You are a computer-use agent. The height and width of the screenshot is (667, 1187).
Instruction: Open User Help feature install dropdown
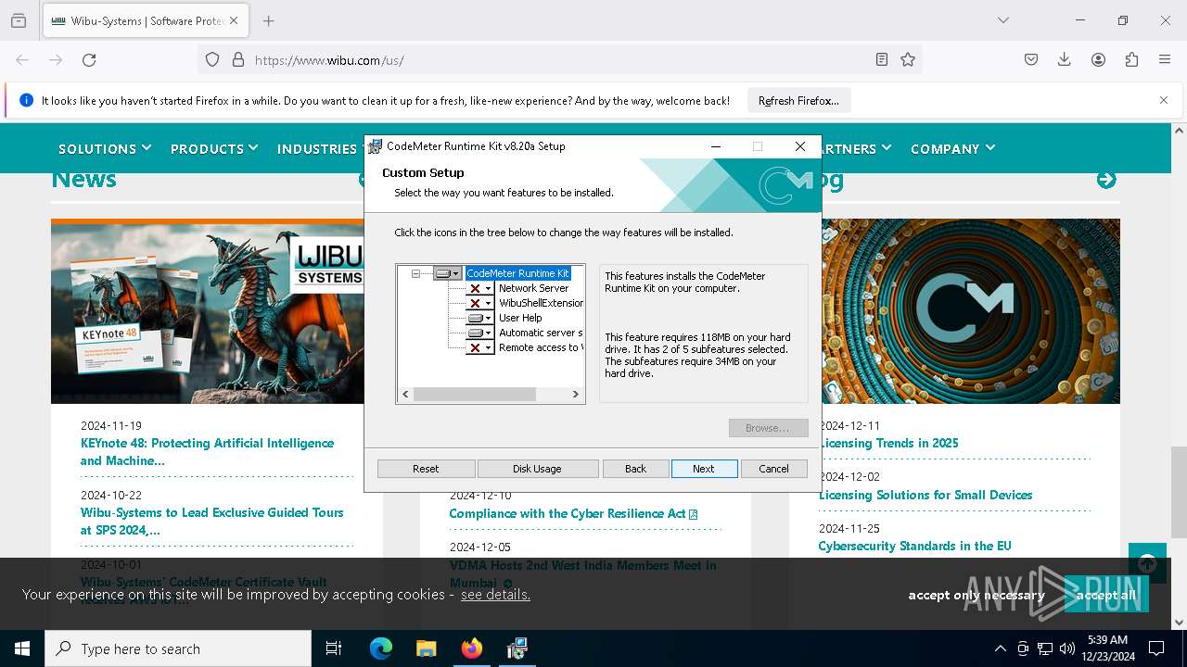[479, 318]
